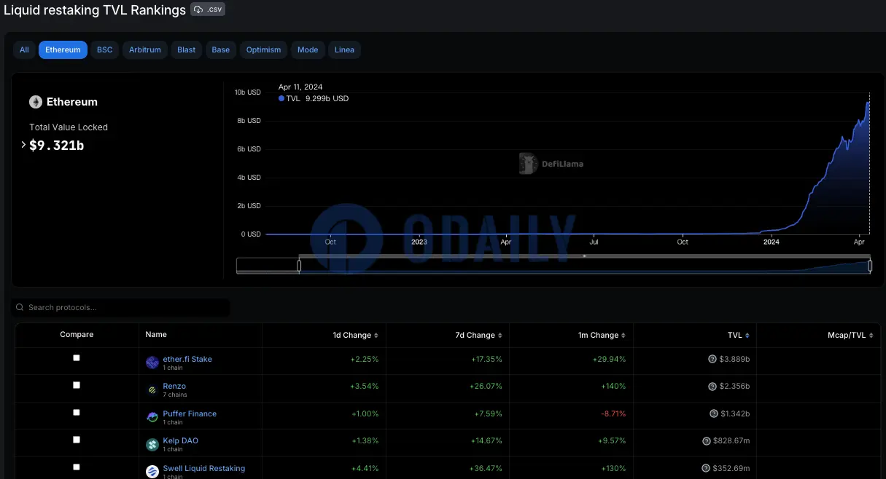Sort by 1m Change column
The image size is (886, 479).
(603, 335)
